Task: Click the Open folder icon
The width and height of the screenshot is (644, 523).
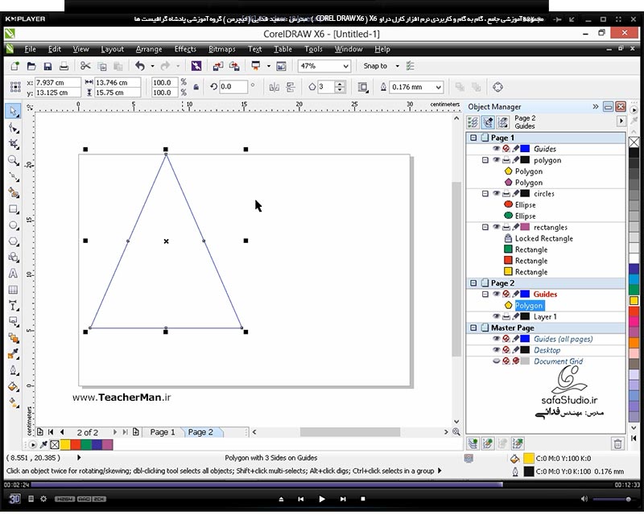Action: (31, 66)
